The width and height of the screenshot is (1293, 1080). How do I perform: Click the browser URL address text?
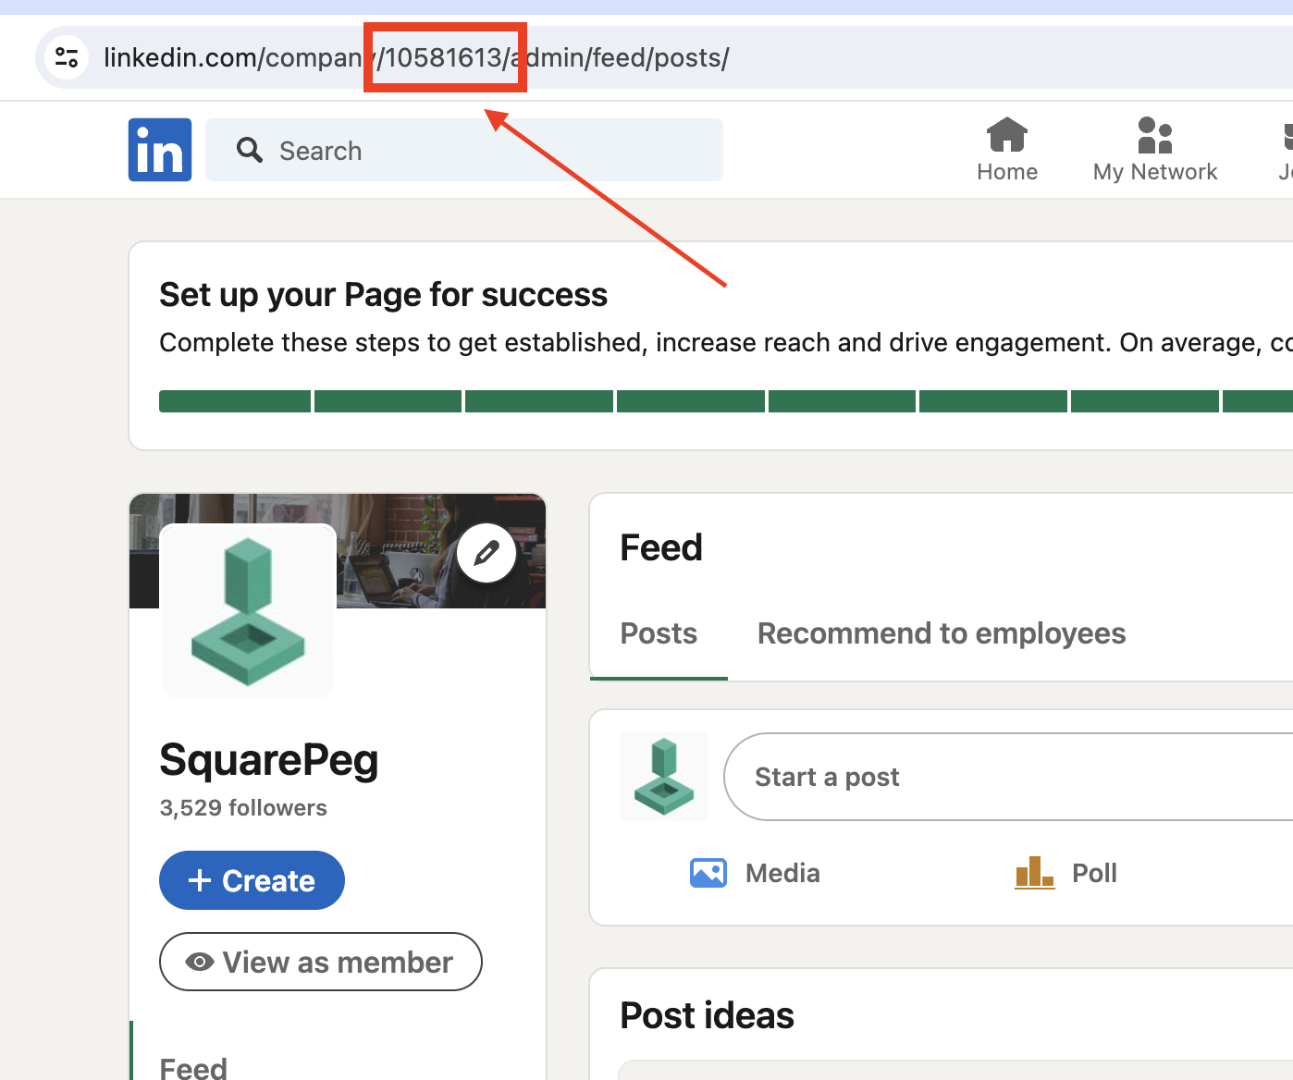[416, 57]
